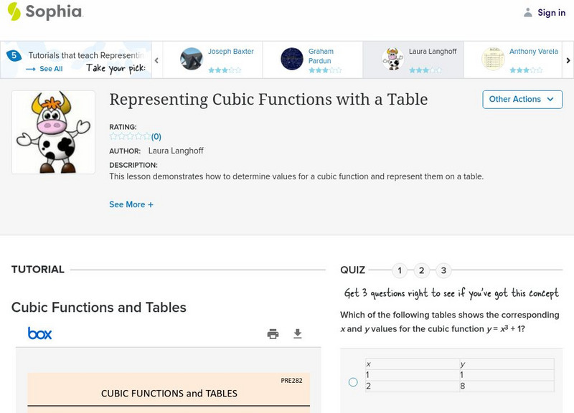Viewport: 574px width, 413px height.
Task: Print the Box document
Action: pyautogui.click(x=273, y=333)
